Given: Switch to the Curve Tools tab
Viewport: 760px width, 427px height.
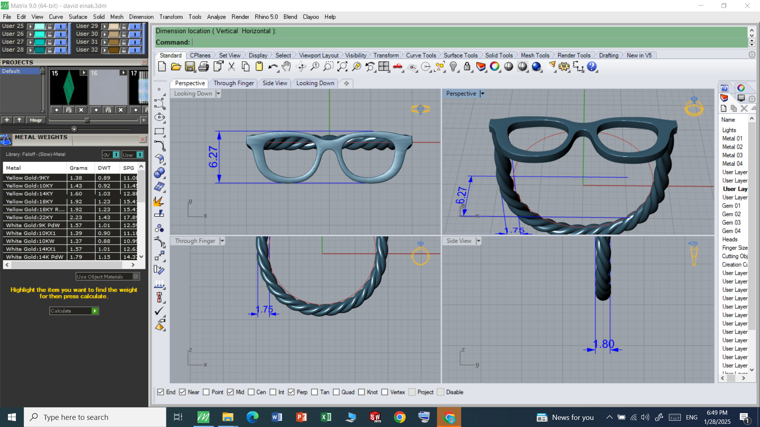Looking at the screenshot, I should coord(421,55).
